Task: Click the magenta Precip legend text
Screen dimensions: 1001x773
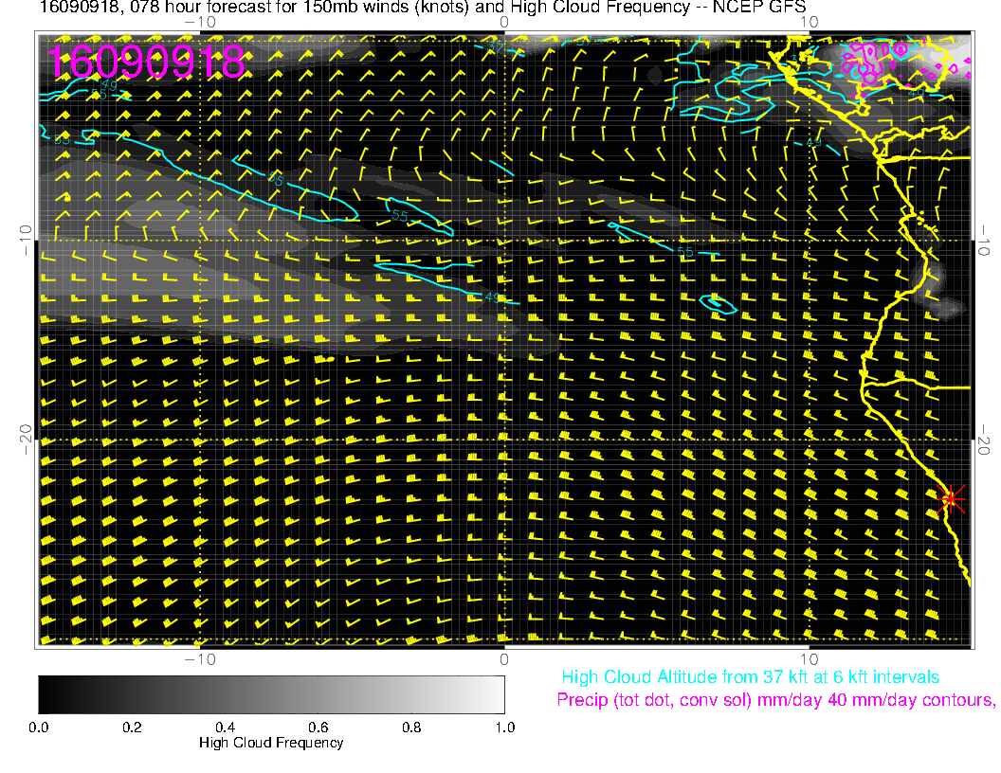Action: pyautogui.click(x=775, y=701)
